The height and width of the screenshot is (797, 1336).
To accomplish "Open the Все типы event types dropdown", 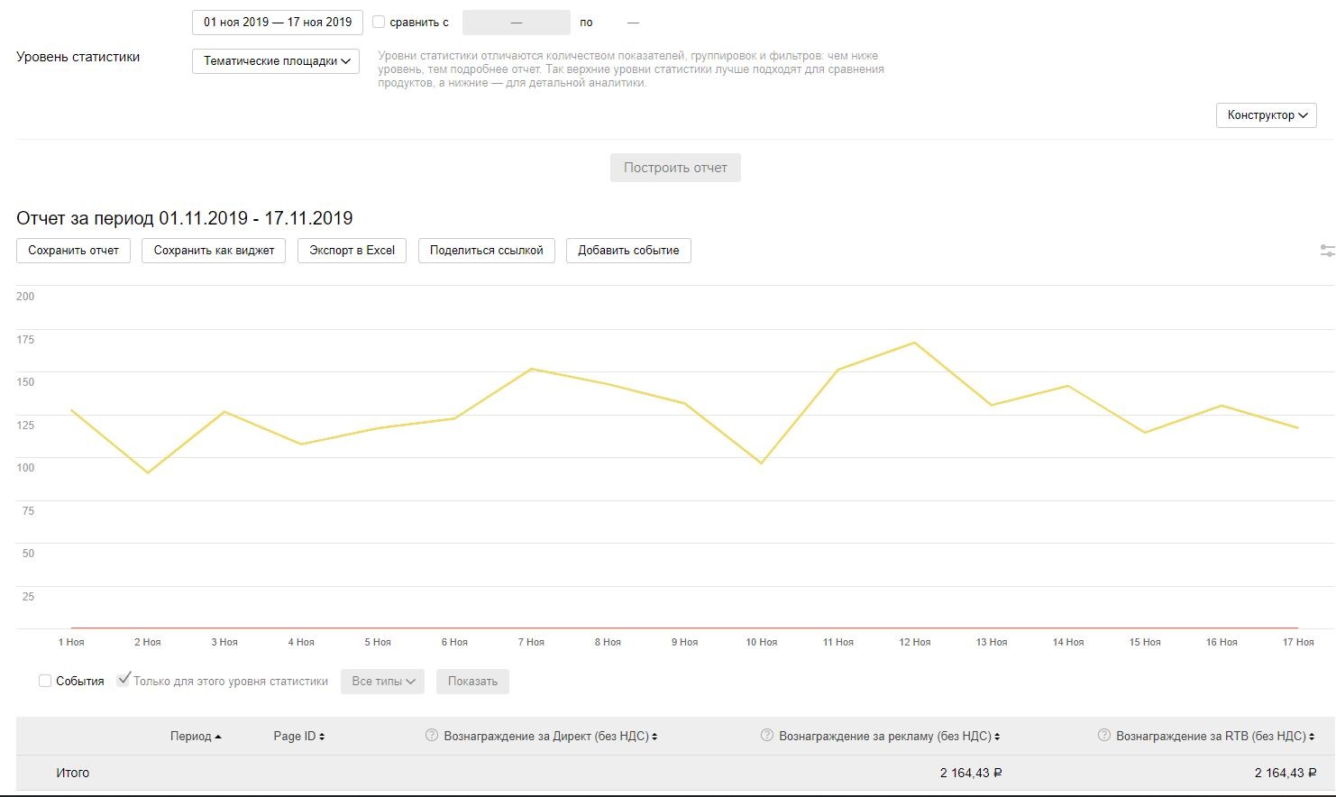I will pyautogui.click(x=383, y=682).
